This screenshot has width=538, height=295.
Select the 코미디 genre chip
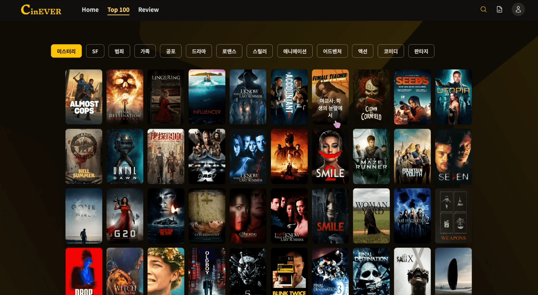click(391, 51)
